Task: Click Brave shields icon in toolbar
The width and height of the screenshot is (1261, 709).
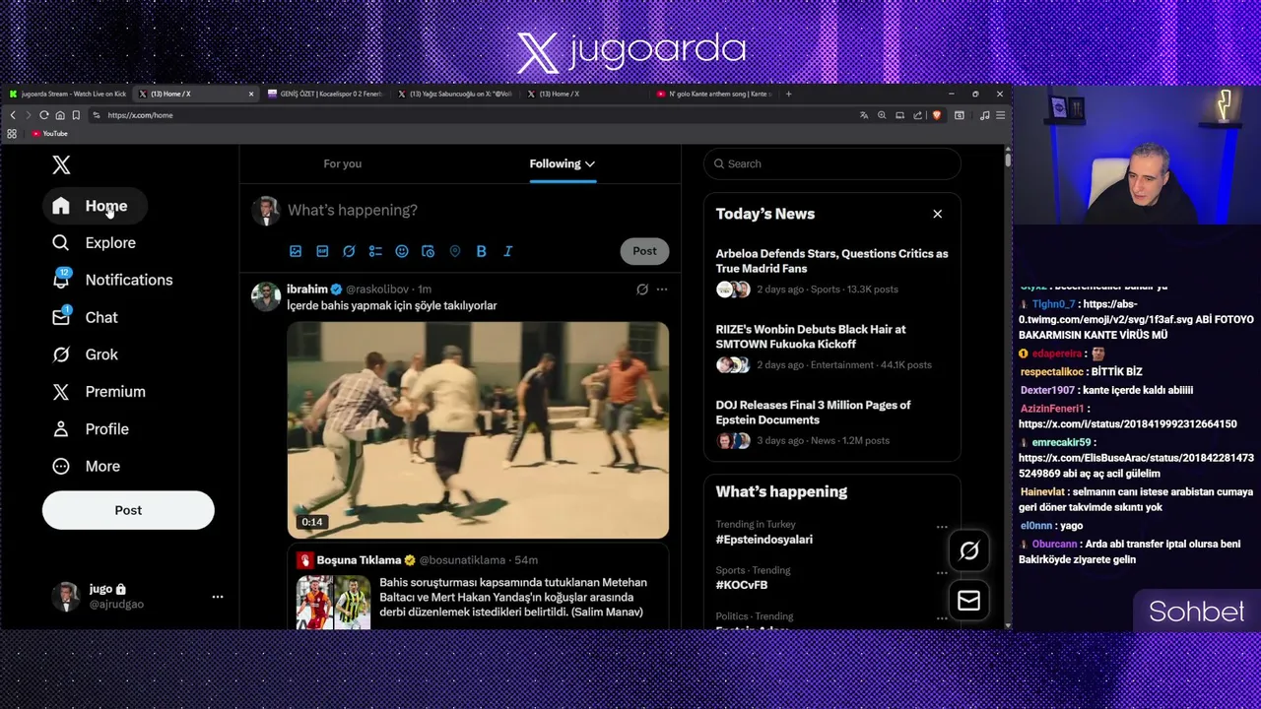Action: point(937,115)
